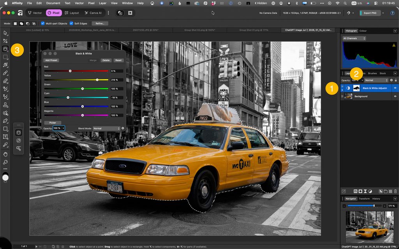This screenshot has width=399, height=249.
Task: Hide the Black & White Adjustment layer
Action: (x=395, y=88)
